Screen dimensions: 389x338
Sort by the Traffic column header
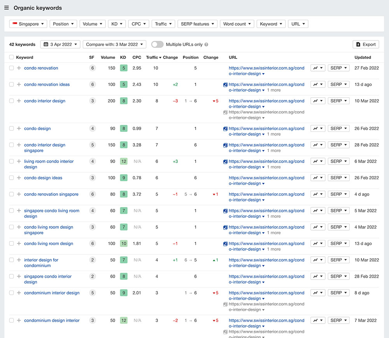(x=153, y=57)
